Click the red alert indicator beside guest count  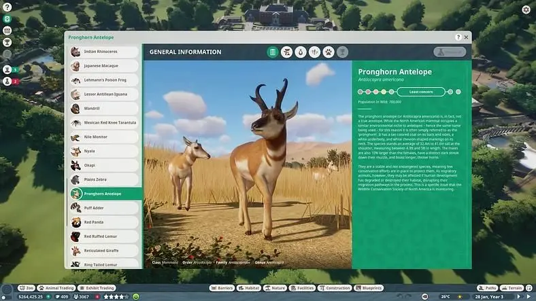(x=97, y=297)
